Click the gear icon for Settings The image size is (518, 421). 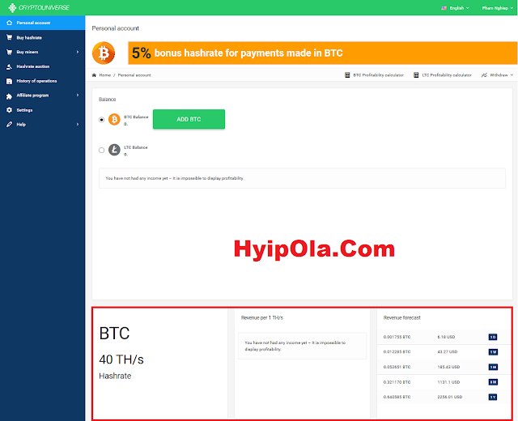tap(9, 110)
